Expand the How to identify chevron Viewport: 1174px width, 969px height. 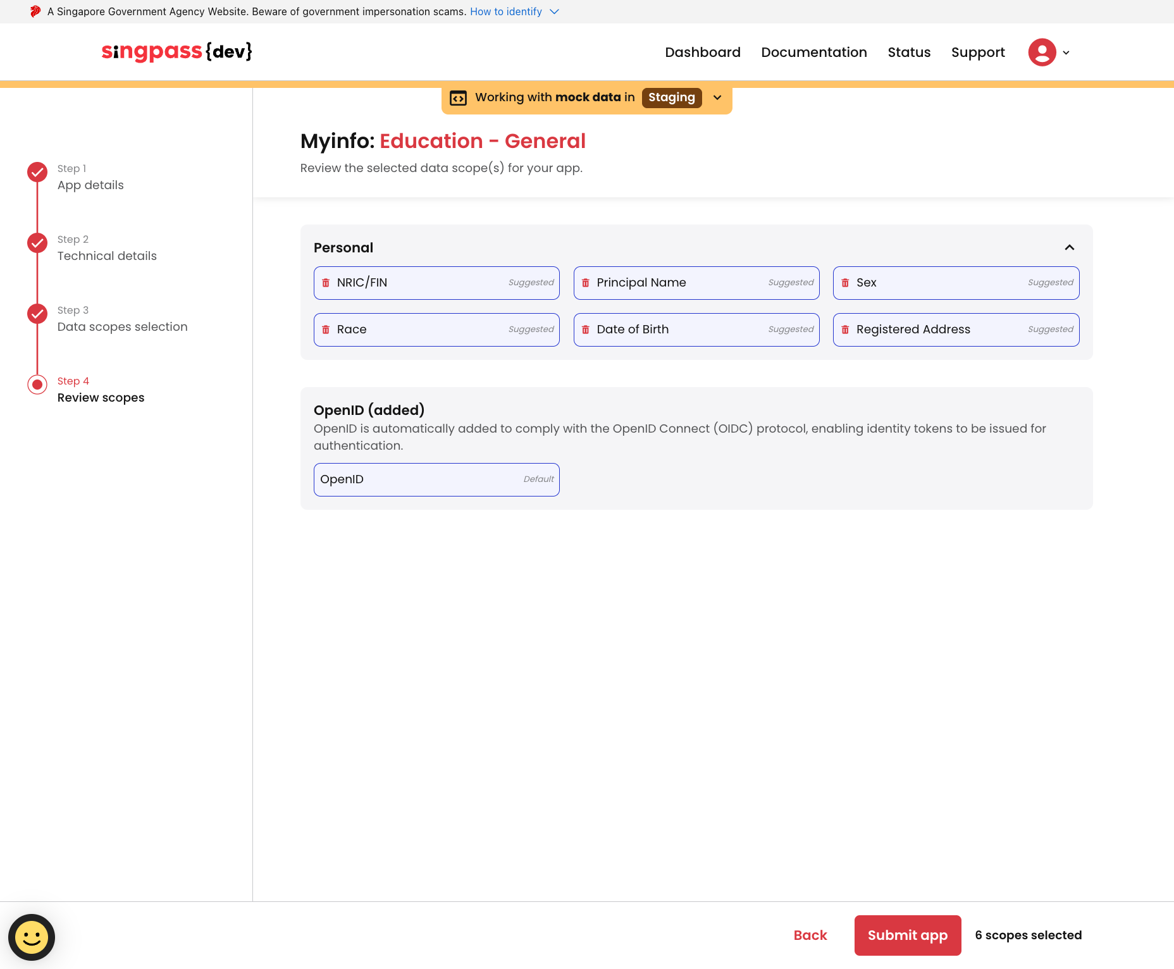(x=554, y=11)
